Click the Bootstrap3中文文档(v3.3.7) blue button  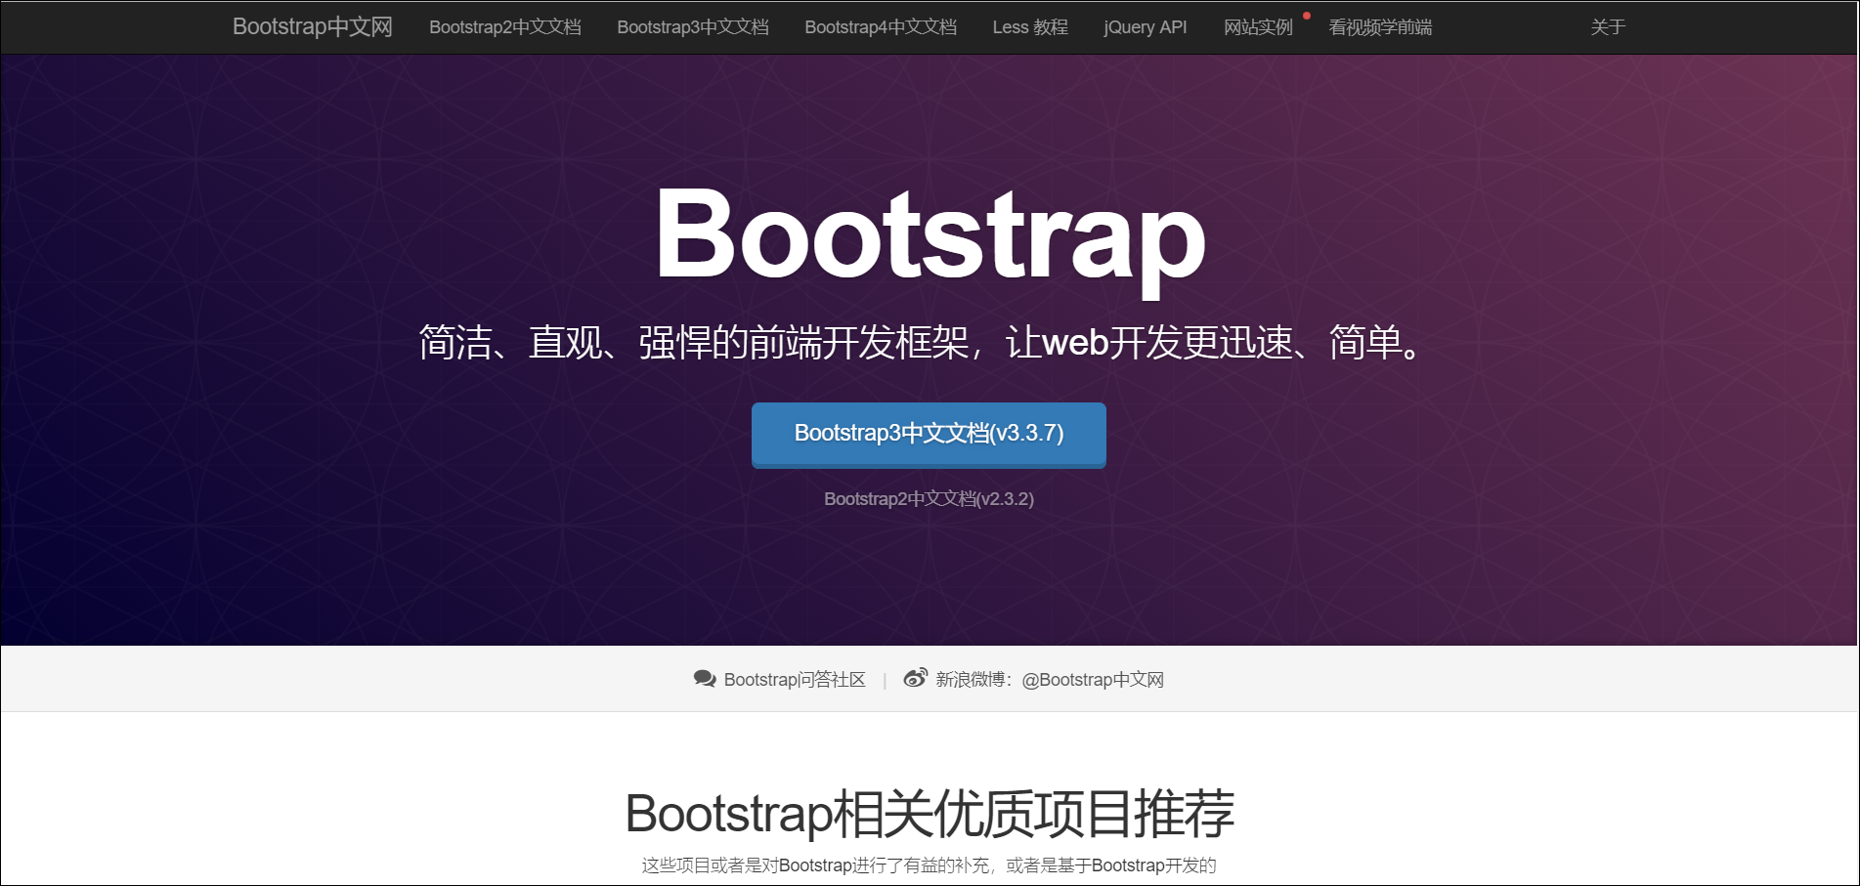[x=929, y=435]
